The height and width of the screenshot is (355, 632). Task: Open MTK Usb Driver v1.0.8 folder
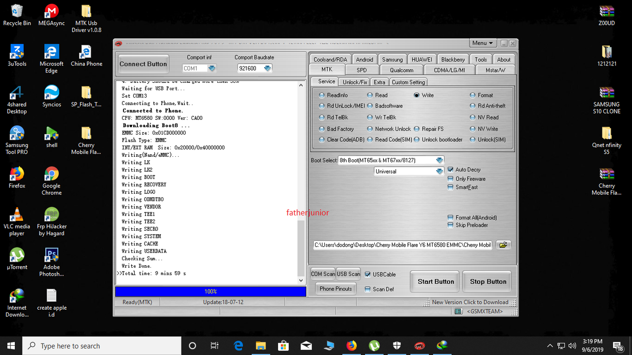(x=86, y=18)
